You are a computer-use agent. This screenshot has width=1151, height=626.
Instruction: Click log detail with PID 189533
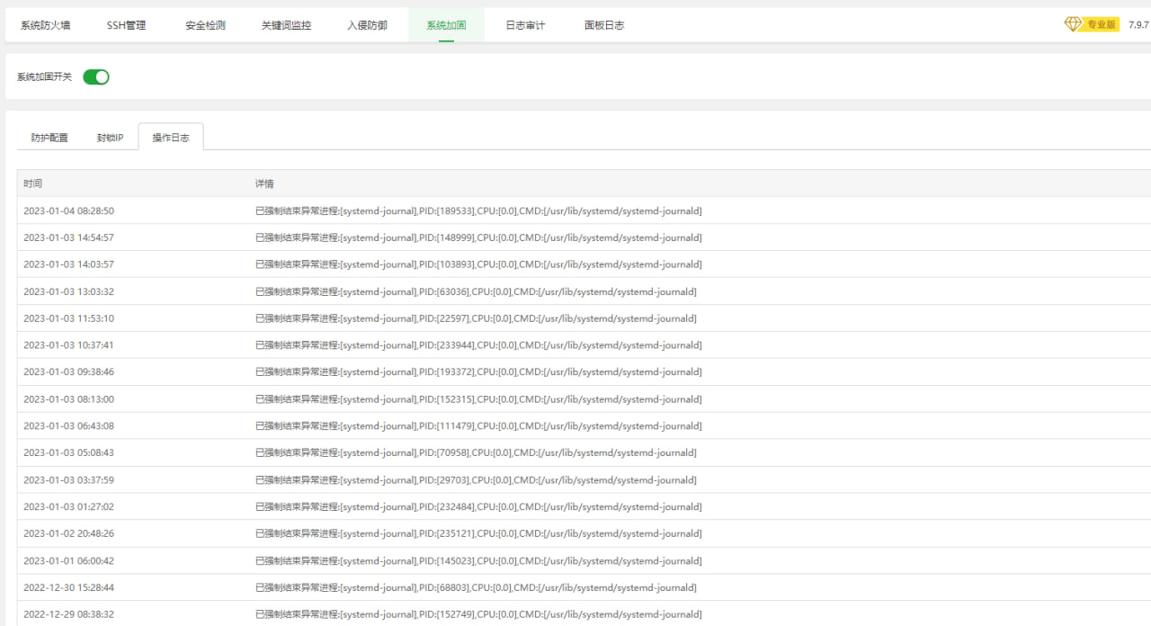478,211
